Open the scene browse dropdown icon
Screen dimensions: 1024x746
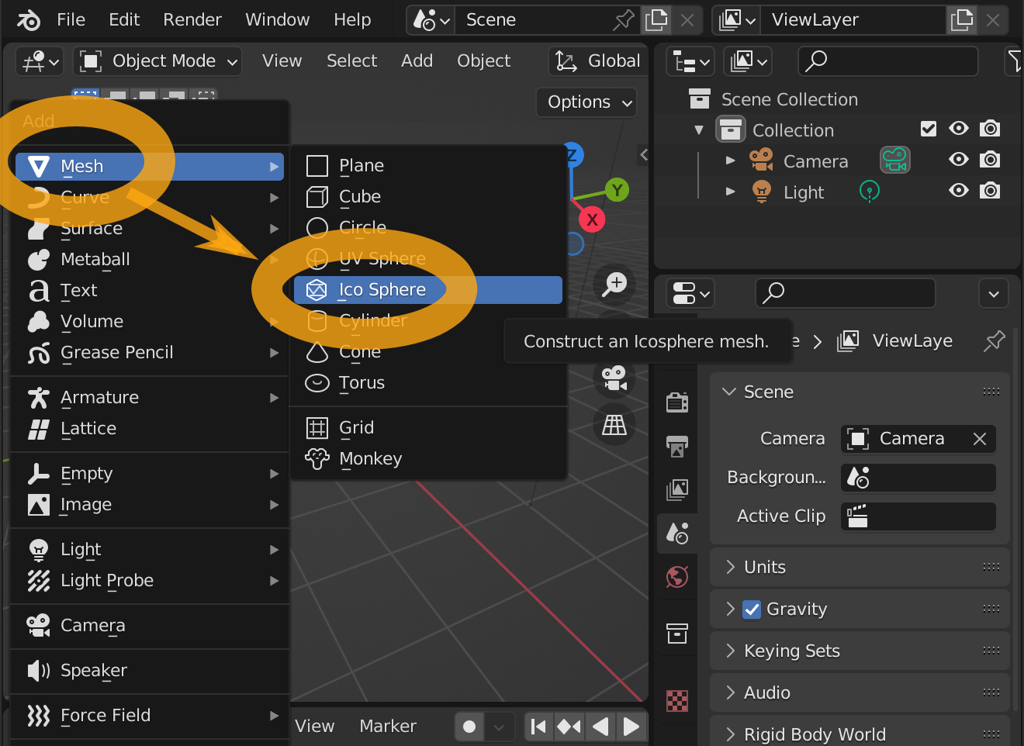(x=431, y=20)
